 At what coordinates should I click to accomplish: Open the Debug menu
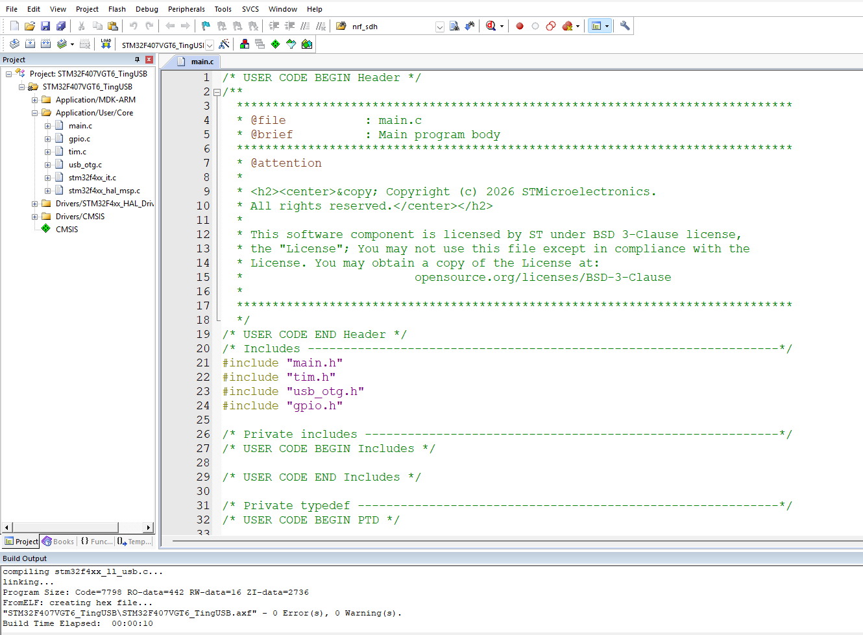[147, 9]
